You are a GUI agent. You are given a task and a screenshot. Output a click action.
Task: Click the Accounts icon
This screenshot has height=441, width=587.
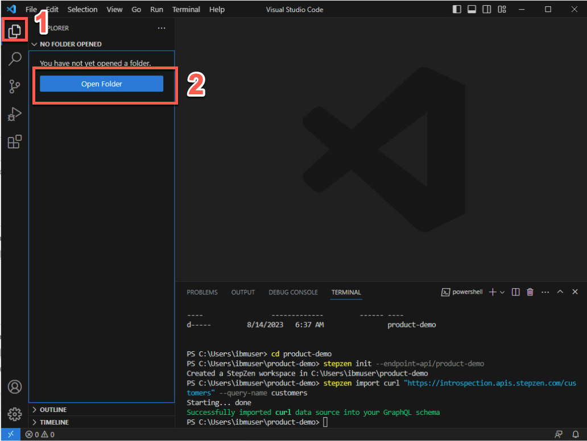pos(15,387)
